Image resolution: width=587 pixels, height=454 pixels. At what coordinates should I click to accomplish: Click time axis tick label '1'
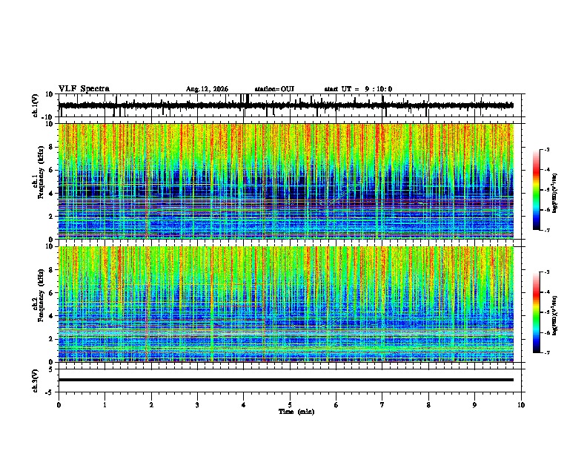point(105,405)
